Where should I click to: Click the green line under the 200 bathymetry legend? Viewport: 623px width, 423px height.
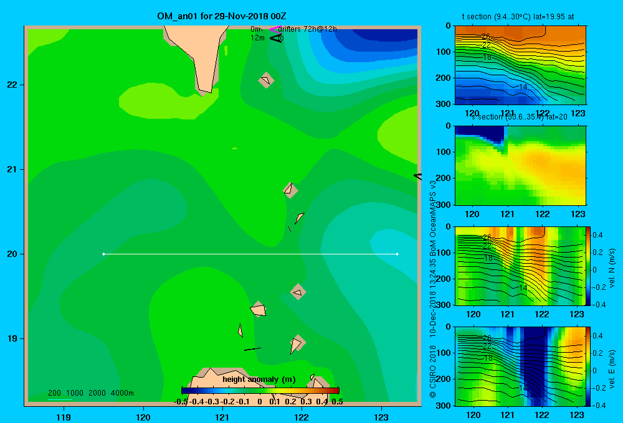(60, 399)
